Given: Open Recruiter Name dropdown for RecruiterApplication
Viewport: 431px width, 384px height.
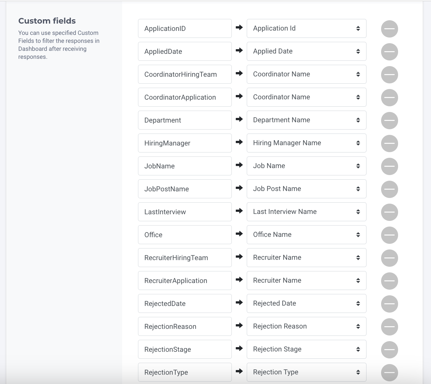Looking at the screenshot, I should click(x=306, y=280).
